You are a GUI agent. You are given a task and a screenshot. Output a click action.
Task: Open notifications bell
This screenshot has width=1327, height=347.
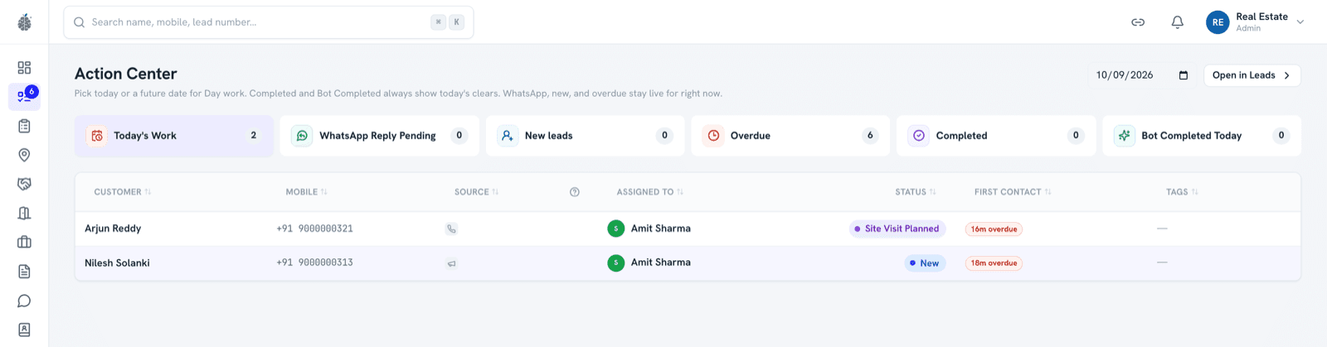pyautogui.click(x=1177, y=22)
